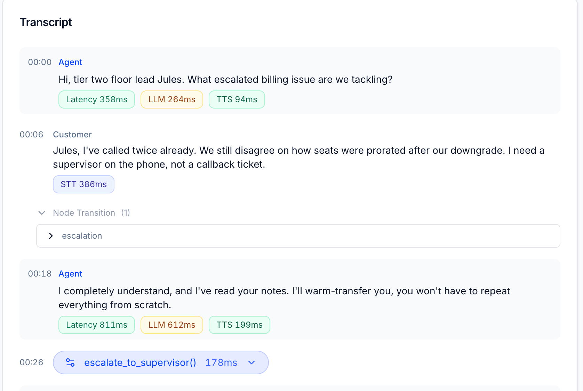The height and width of the screenshot is (391, 583).
Task: Click the Node Transition label text
Action: tap(84, 213)
